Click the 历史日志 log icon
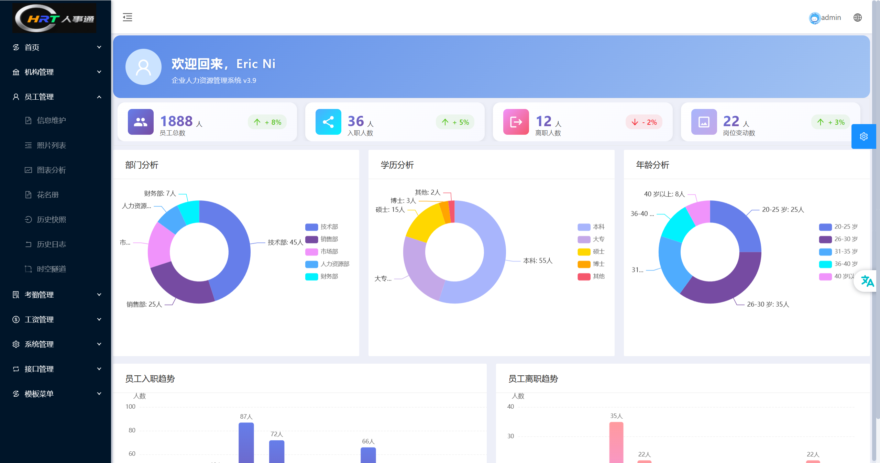 [28, 244]
